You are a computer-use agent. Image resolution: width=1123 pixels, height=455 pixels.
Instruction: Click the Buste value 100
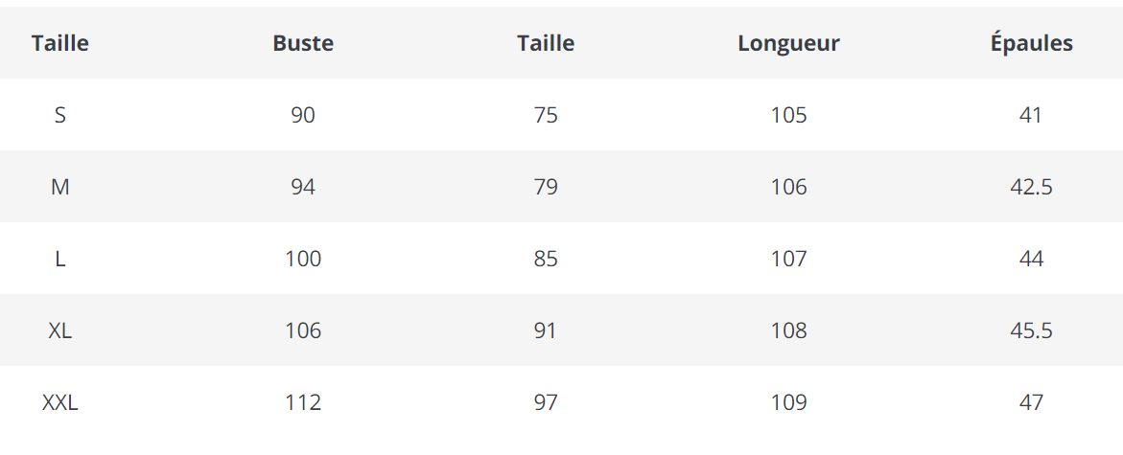point(303,259)
